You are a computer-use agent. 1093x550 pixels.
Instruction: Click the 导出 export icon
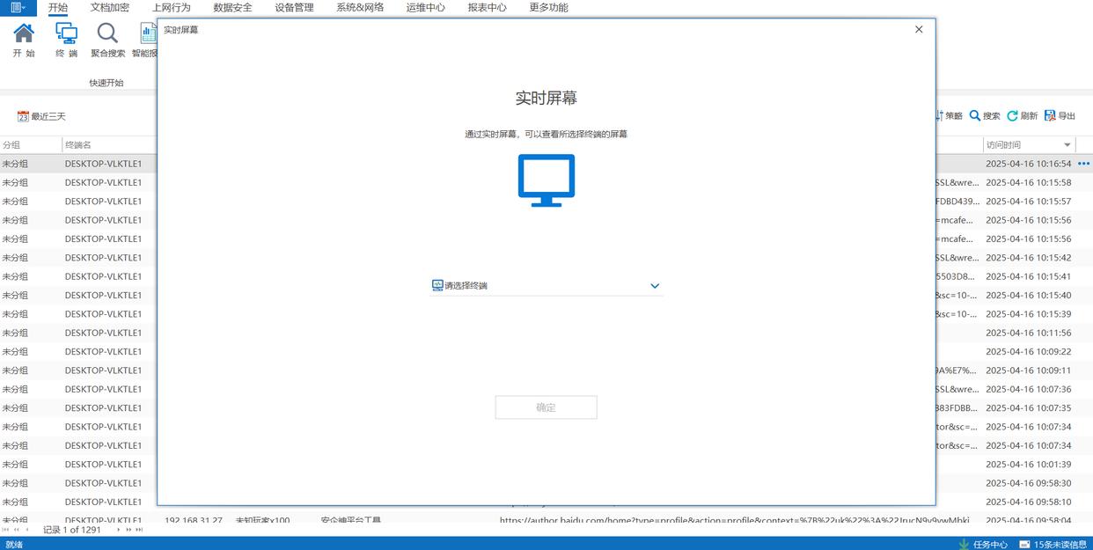[1060, 116]
